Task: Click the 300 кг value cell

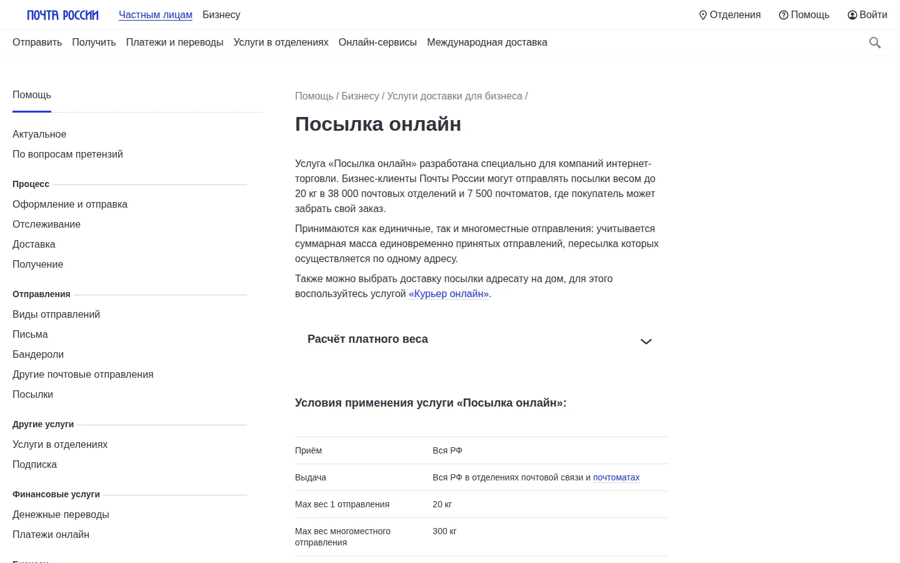Action: click(444, 531)
